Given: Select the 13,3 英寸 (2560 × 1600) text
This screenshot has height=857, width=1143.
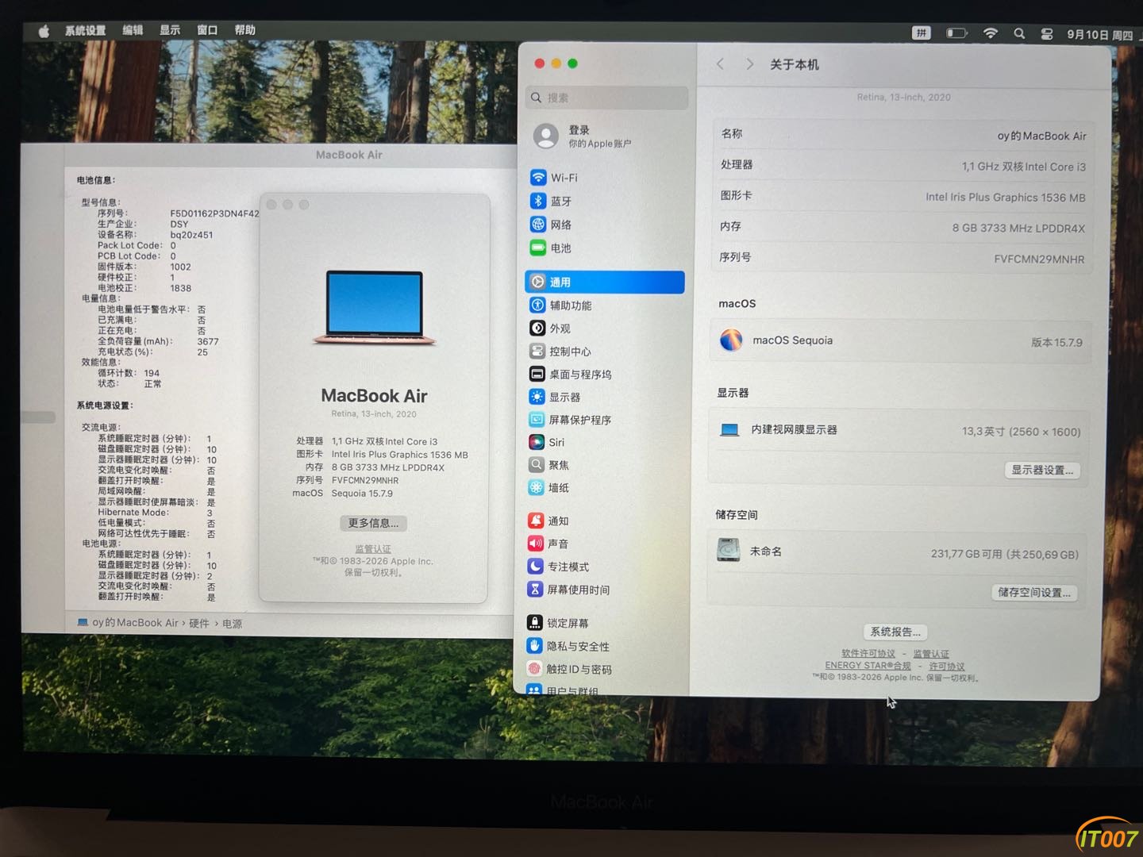Looking at the screenshot, I should pyautogui.click(x=1021, y=432).
